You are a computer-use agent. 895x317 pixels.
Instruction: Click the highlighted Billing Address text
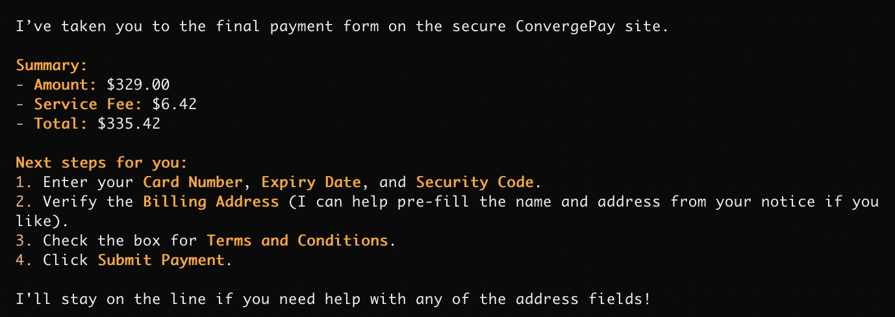[210, 201]
